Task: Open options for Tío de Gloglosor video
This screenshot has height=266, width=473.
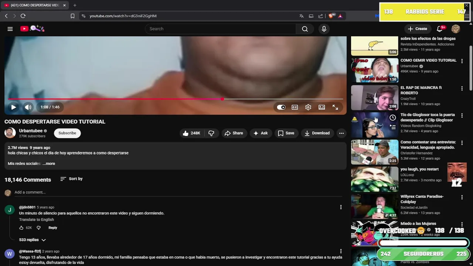Action: (x=462, y=116)
